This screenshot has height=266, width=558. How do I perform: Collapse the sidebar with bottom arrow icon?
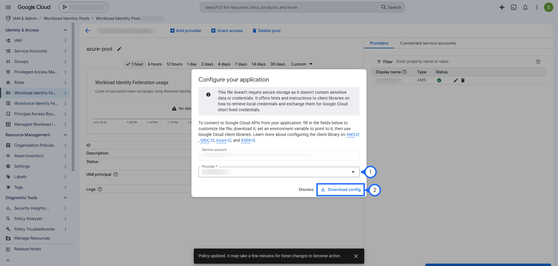8,260
